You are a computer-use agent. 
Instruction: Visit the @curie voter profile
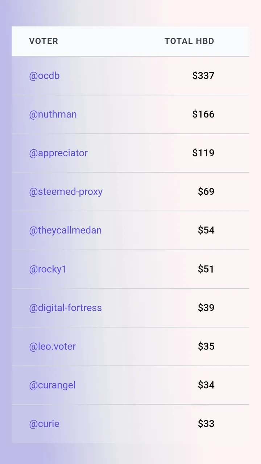pos(44,424)
